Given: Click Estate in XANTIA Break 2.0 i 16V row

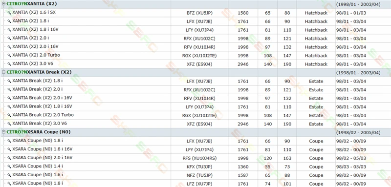Looking at the screenshot, I should tap(316, 98).
